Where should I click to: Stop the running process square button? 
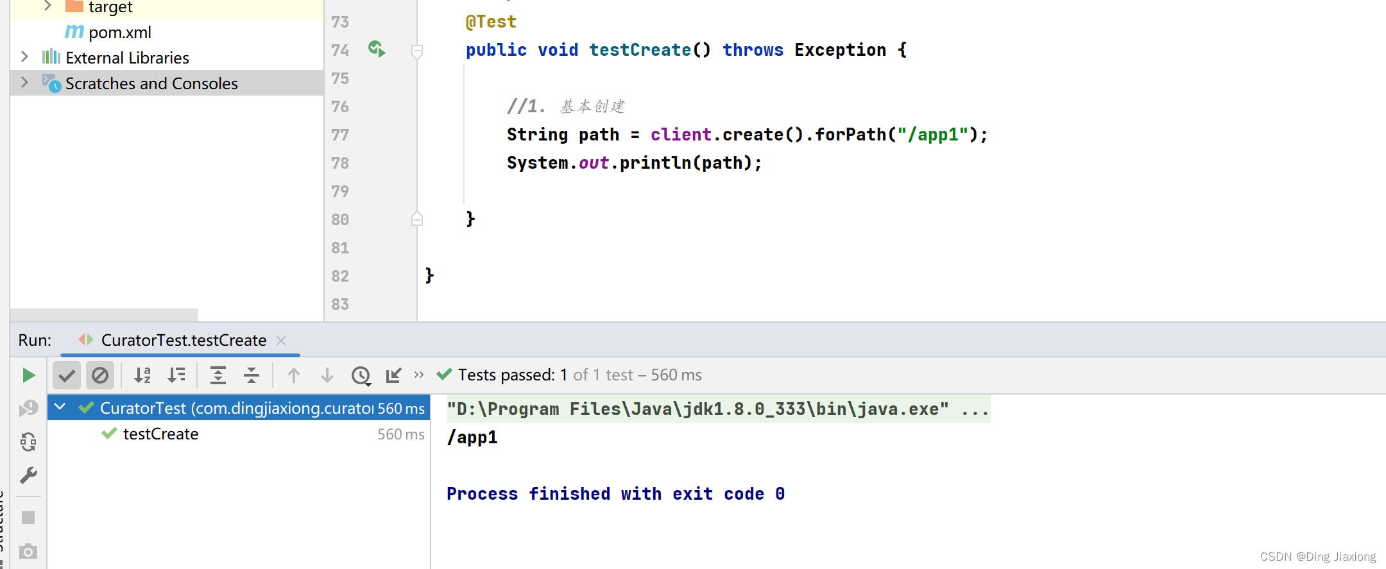[x=29, y=518]
